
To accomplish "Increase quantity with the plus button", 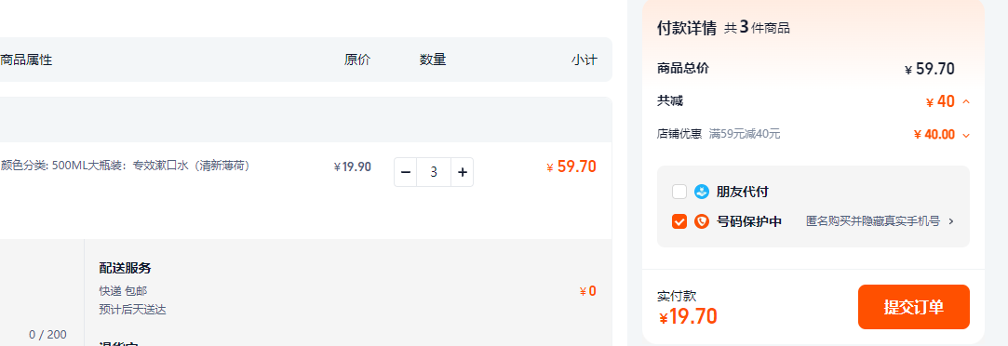I will pos(462,172).
